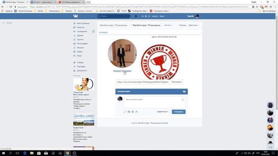
Task: Open the first Random.app breadcrumb link
Action: [x=114, y=25]
